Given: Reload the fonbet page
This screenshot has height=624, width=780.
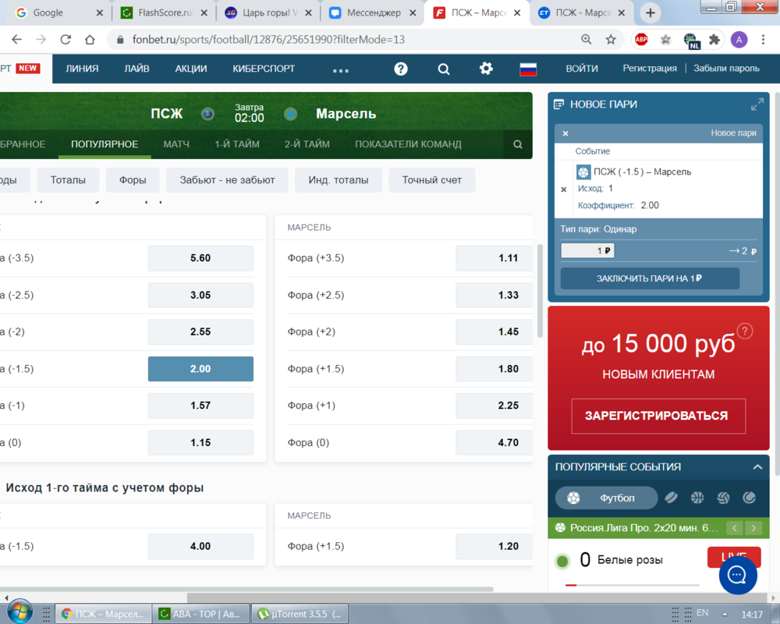Looking at the screenshot, I should pos(66,39).
